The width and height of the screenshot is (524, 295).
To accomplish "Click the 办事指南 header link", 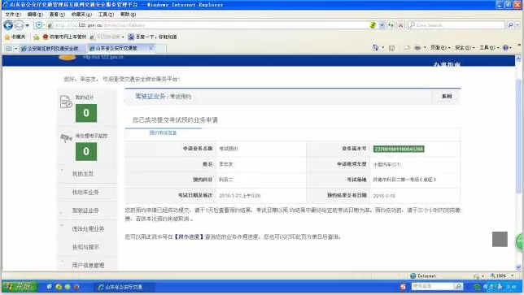I will [x=447, y=63].
